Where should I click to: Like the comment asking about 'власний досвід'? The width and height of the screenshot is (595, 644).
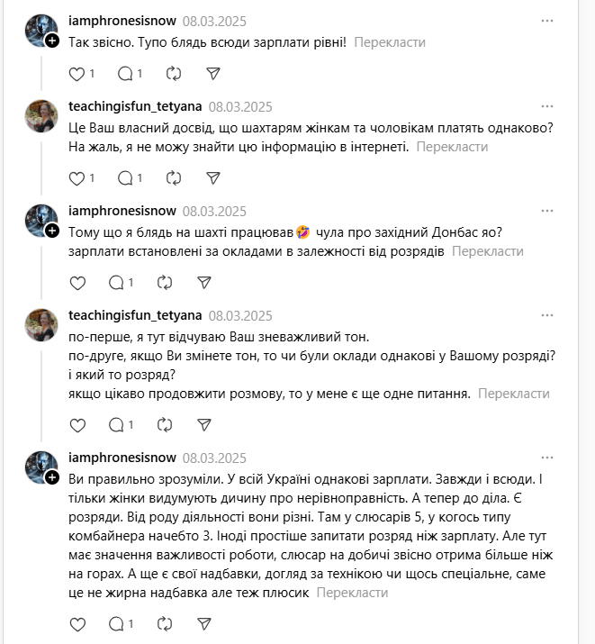click(x=77, y=178)
